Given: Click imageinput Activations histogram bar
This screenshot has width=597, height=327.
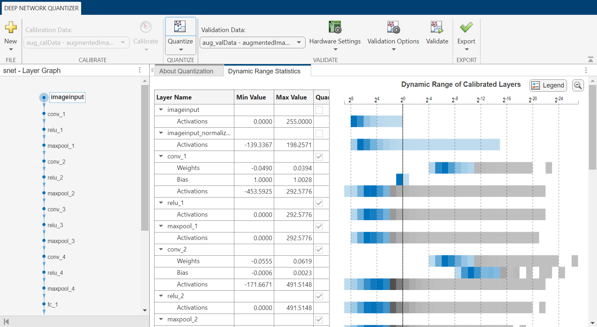Looking at the screenshot, I should 376,121.
